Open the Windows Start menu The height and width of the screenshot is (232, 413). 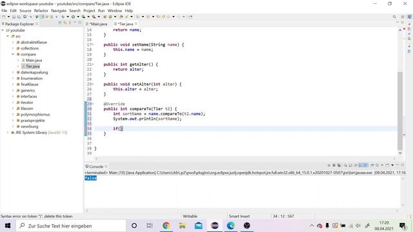click(x=8, y=226)
